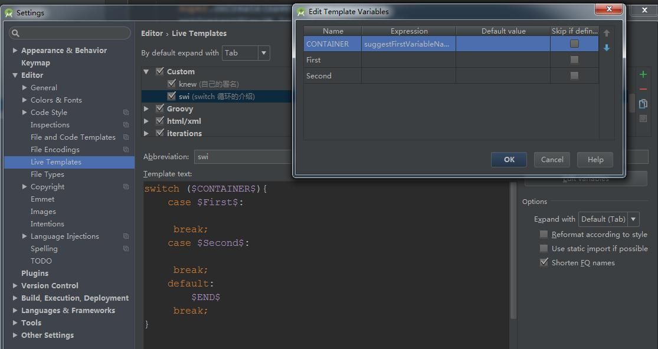Move CONTAINER variable down with the blue arrow
Screen dimensions: 658x349
pos(607,48)
